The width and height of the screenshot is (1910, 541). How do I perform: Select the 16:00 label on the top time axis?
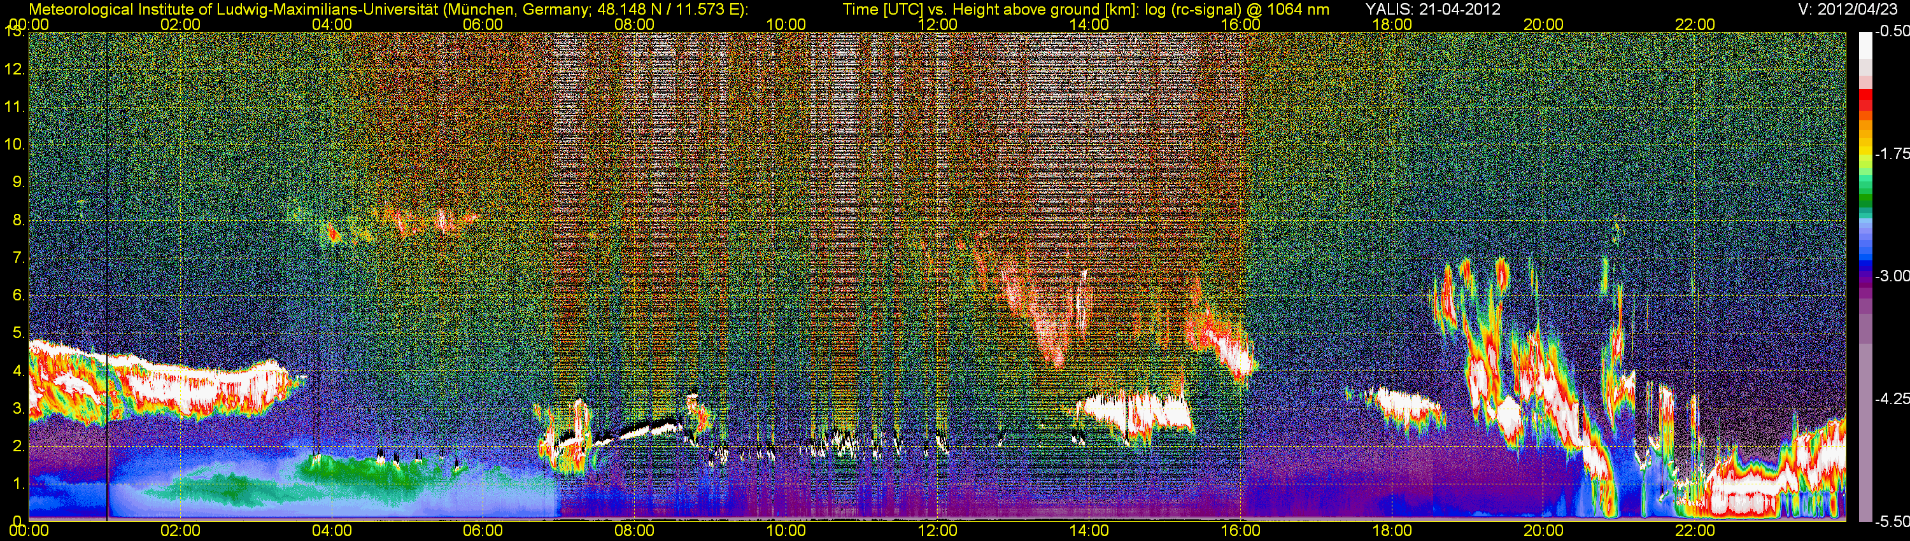[x=1240, y=24]
